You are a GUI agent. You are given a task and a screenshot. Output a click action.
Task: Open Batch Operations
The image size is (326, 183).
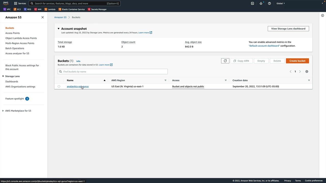pyautogui.click(x=15, y=48)
